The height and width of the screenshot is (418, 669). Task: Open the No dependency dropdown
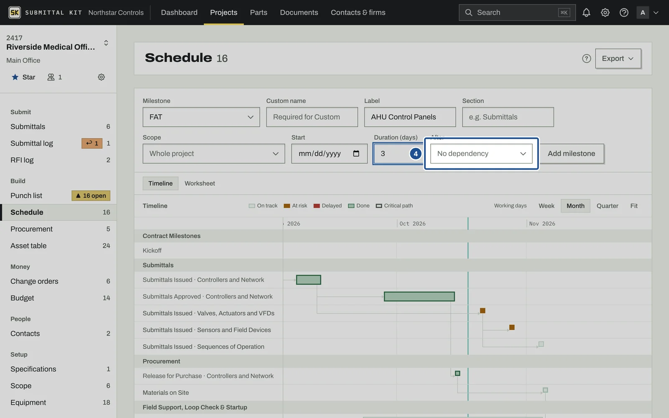point(481,153)
